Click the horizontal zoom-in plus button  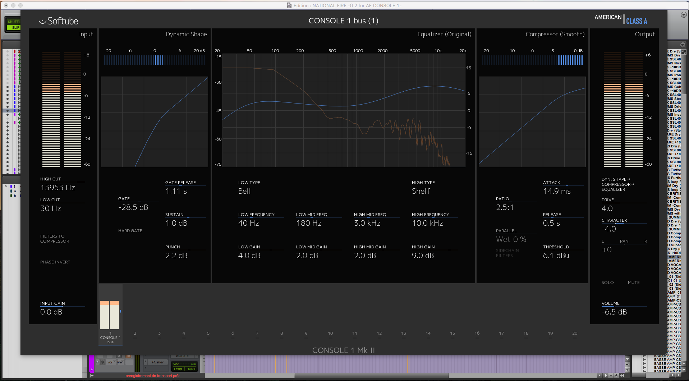616,375
